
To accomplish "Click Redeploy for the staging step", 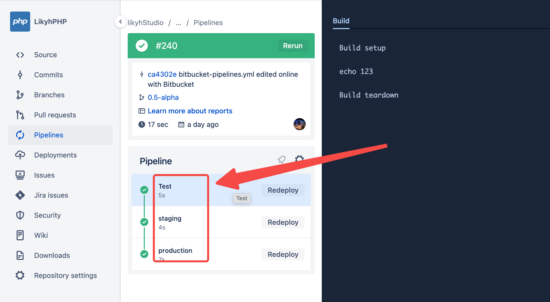I will pyautogui.click(x=283, y=222).
